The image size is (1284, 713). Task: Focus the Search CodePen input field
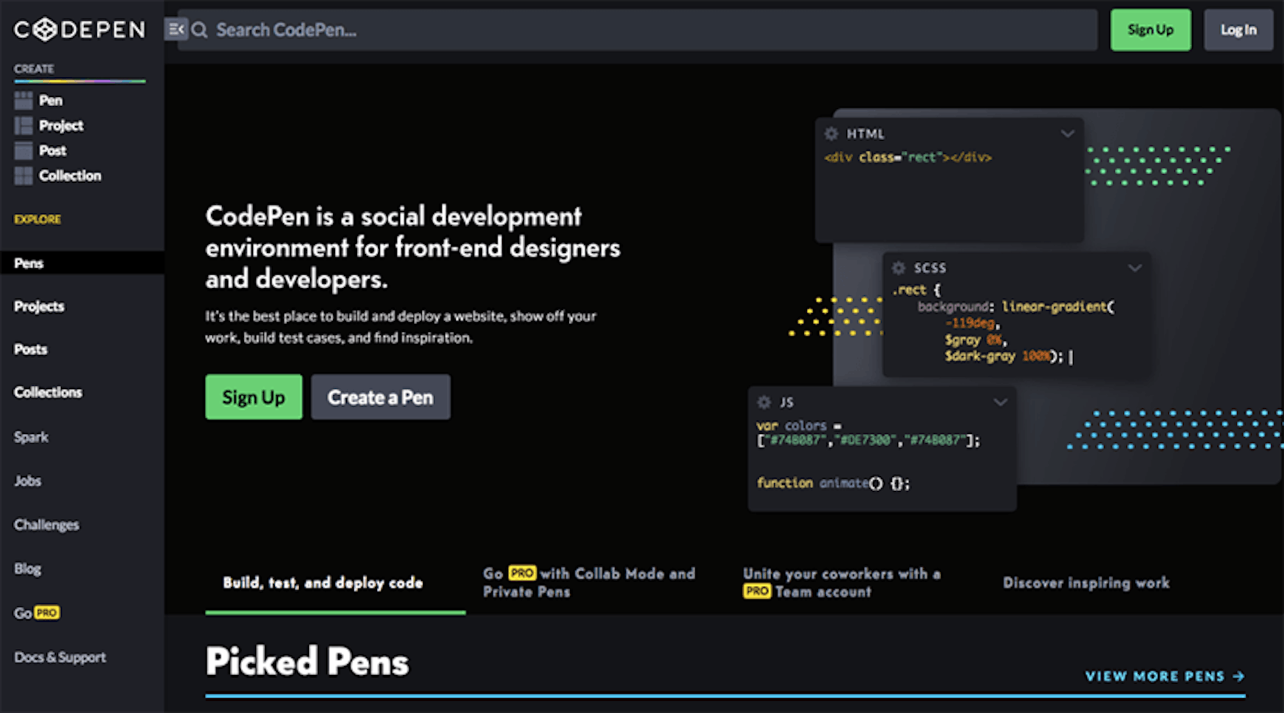pyautogui.click(x=638, y=30)
